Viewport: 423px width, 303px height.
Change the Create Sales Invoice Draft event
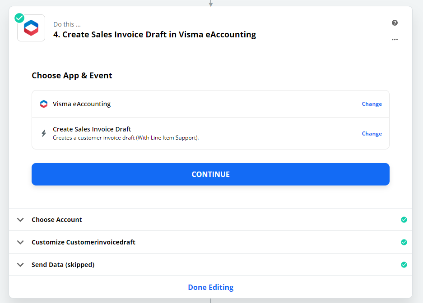[372, 134]
